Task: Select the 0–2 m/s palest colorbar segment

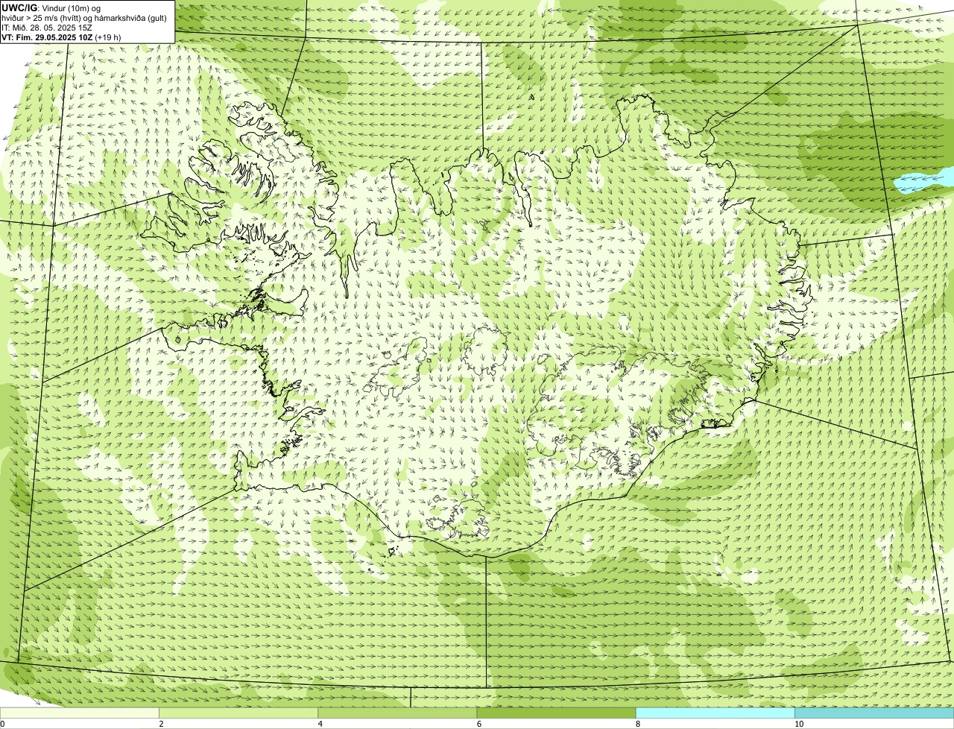Action: pyautogui.click(x=80, y=713)
